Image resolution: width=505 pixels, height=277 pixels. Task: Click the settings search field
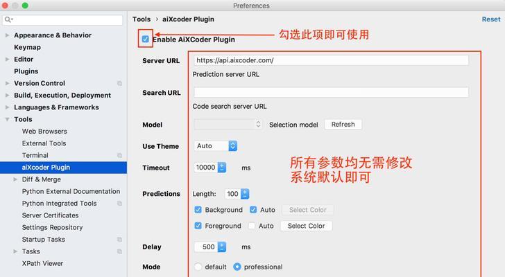click(x=63, y=20)
